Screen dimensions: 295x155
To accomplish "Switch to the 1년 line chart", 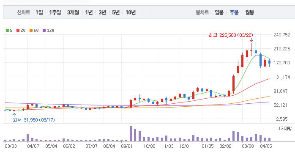I will [x=89, y=12].
